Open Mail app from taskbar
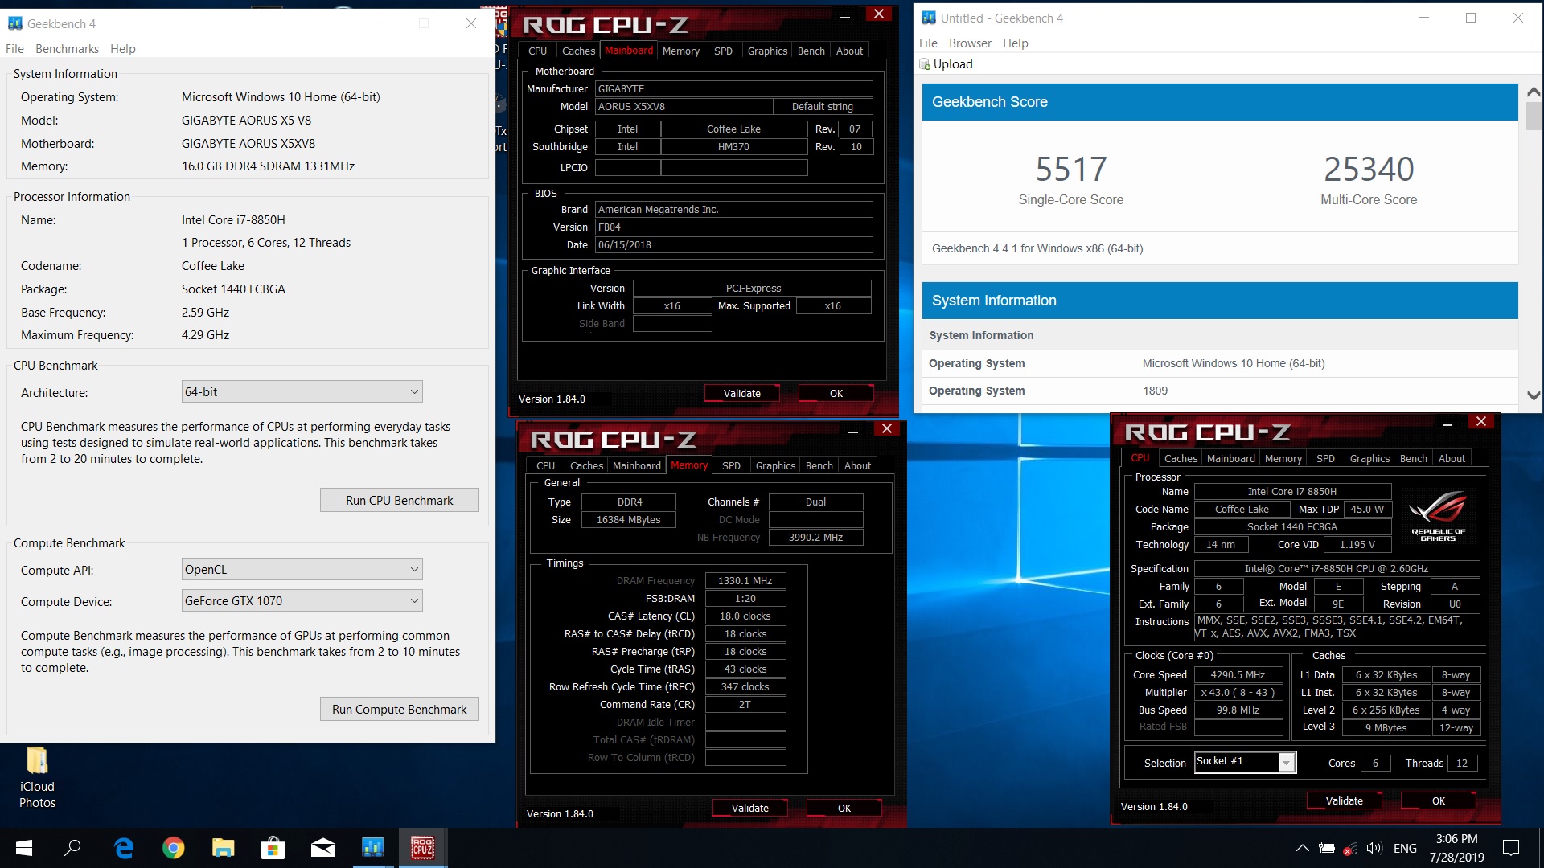This screenshot has width=1544, height=868. [322, 848]
